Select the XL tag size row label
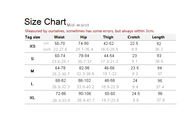The width and height of the screenshot is (195, 113). tap(32, 98)
